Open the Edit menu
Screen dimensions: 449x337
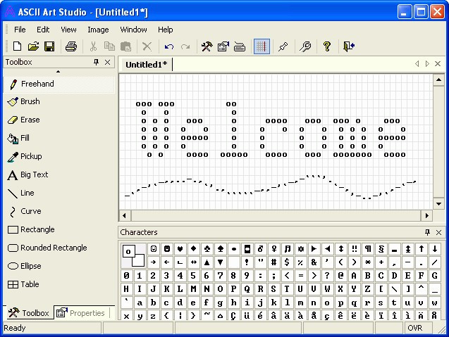click(x=43, y=30)
